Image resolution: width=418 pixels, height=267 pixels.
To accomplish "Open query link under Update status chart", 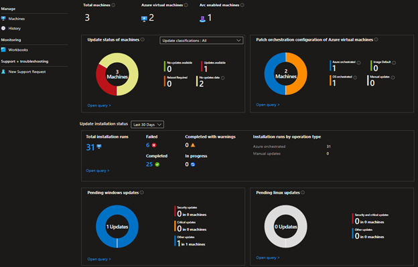I will coord(99,106).
